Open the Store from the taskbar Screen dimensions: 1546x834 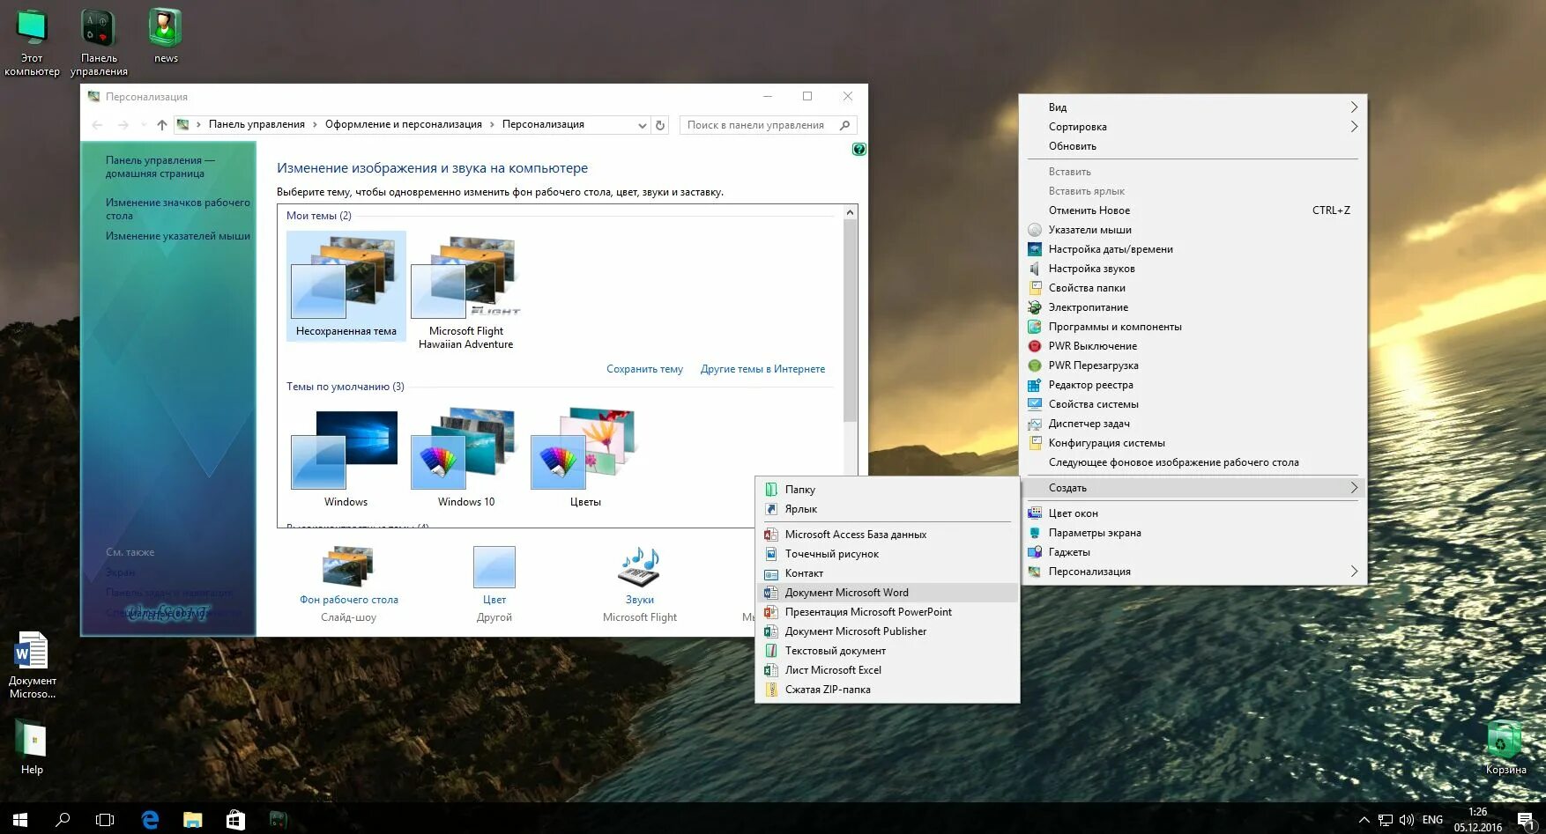235,819
